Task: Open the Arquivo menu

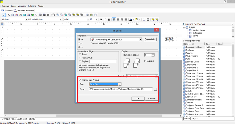Action: [x=6, y=6]
